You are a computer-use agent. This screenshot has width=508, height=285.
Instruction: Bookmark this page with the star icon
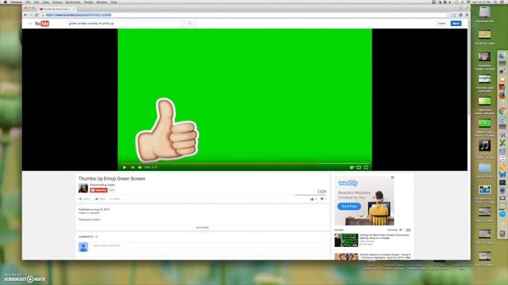coord(448,15)
